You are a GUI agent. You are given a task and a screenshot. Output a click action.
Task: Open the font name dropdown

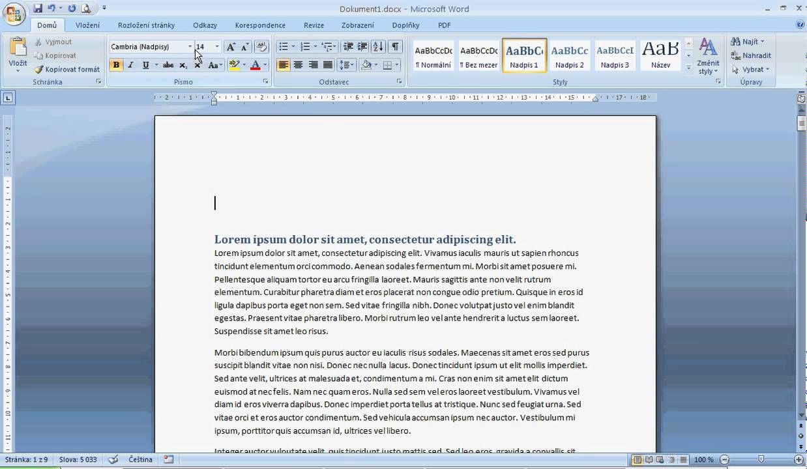[190, 47]
